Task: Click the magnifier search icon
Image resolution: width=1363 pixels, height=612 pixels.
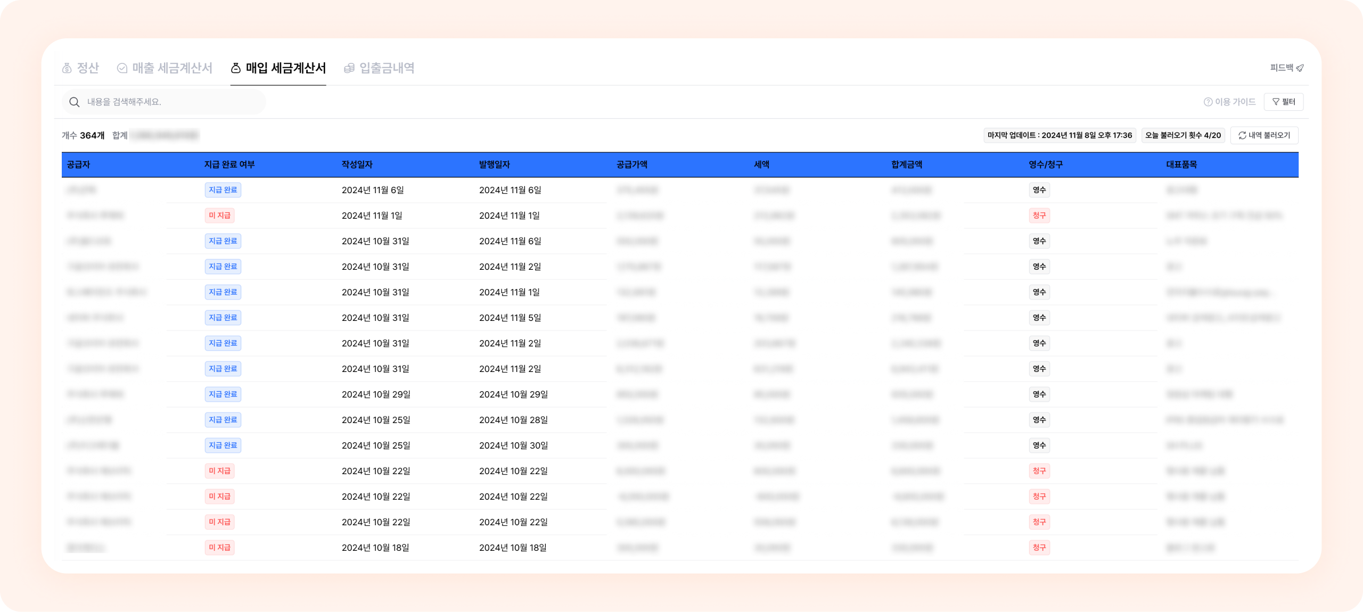Action: [75, 102]
